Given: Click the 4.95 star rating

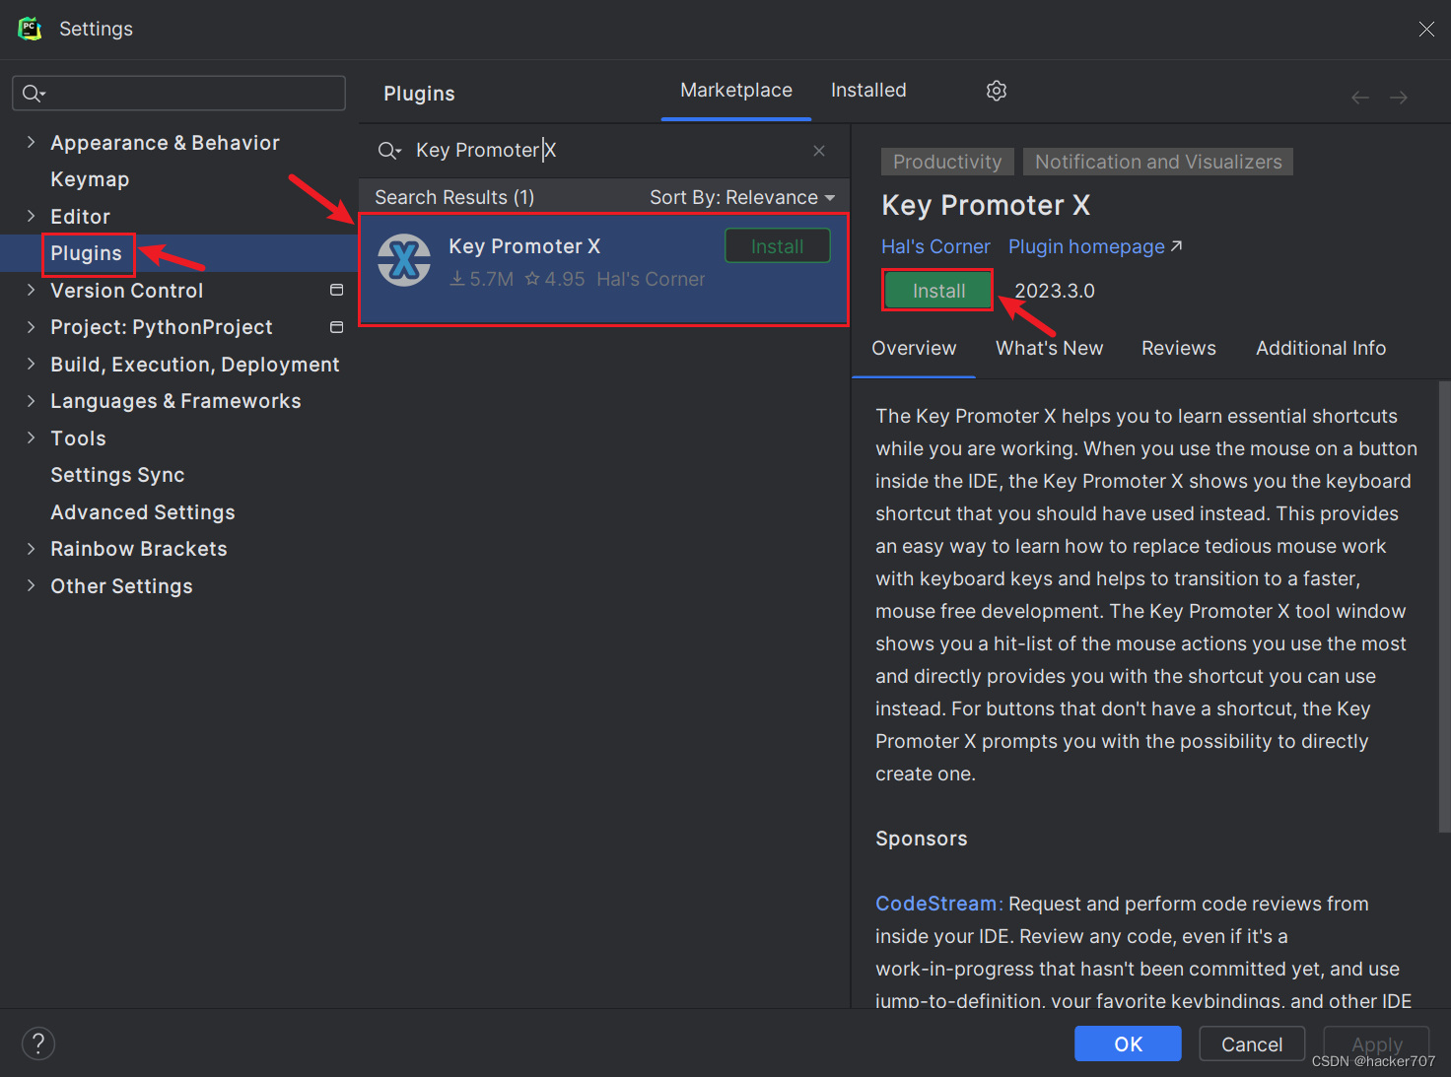Looking at the screenshot, I should 555,279.
